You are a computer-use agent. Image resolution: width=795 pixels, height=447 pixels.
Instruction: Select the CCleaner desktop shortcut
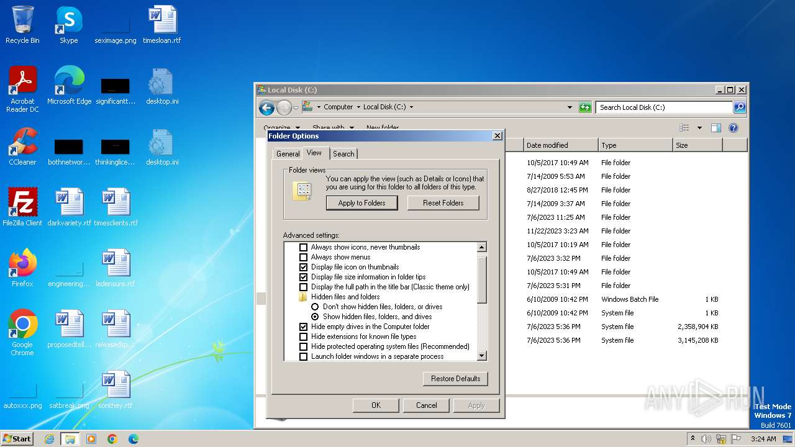(22, 147)
